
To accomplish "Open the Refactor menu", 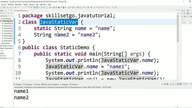I will [x=11, y=4].
